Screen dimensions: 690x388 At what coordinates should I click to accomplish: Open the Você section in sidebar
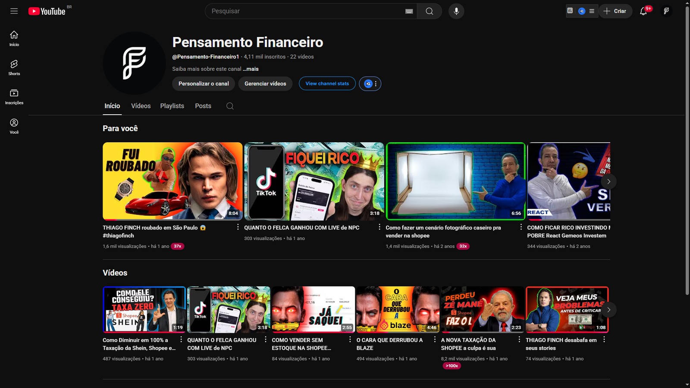point(14,126)
